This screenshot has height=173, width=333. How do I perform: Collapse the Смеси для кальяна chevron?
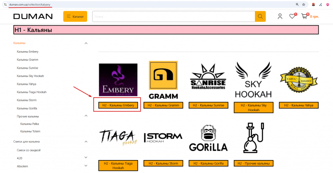click(x=86, y=142)
